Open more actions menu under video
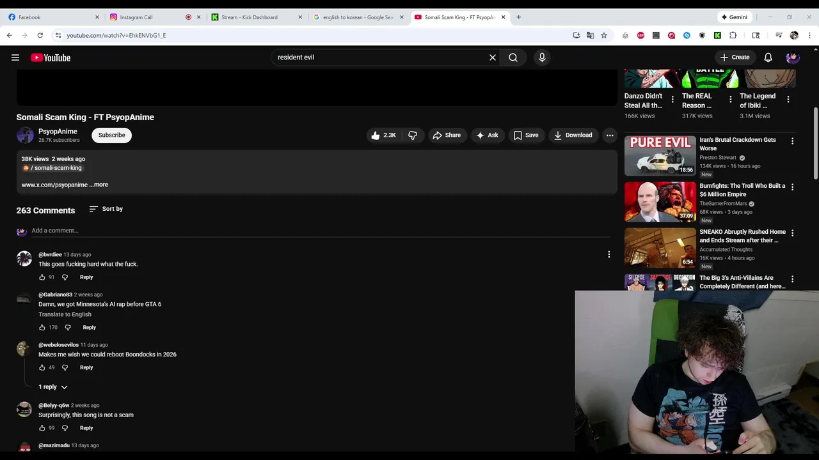 point(610,135)
